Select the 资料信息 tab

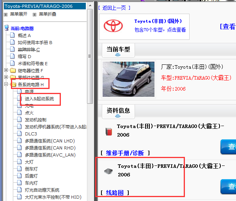pos(118,112)
